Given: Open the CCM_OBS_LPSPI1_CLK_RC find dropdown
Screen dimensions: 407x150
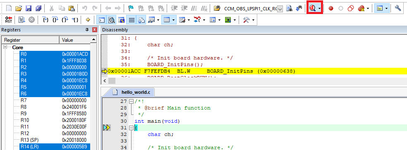Looking at the screenshot, I should coord(280,9).
